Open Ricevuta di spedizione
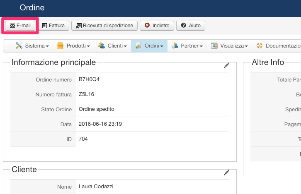This screenshot has height=194, width=301. (x=104, y=26)
